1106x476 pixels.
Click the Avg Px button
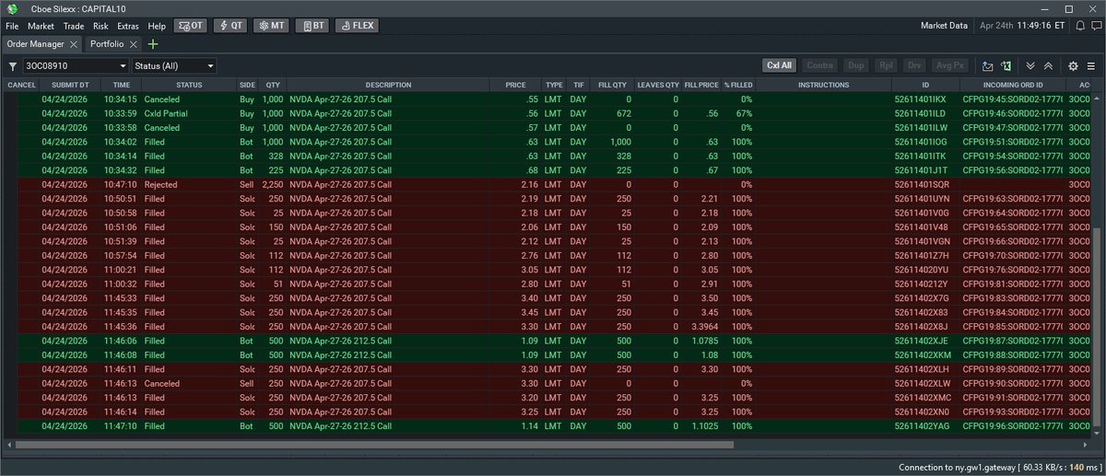[950, 65]
